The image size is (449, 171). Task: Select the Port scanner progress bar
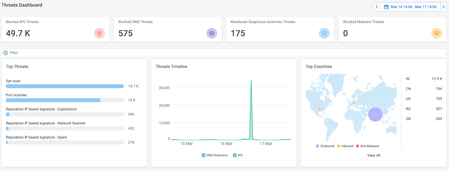[x=65, y=100]
